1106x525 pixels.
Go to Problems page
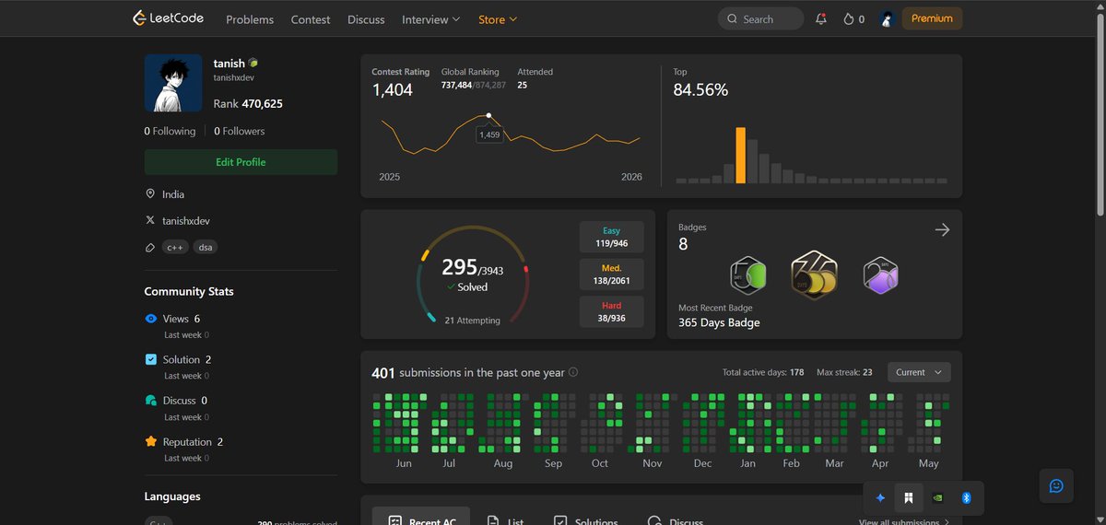250,19
